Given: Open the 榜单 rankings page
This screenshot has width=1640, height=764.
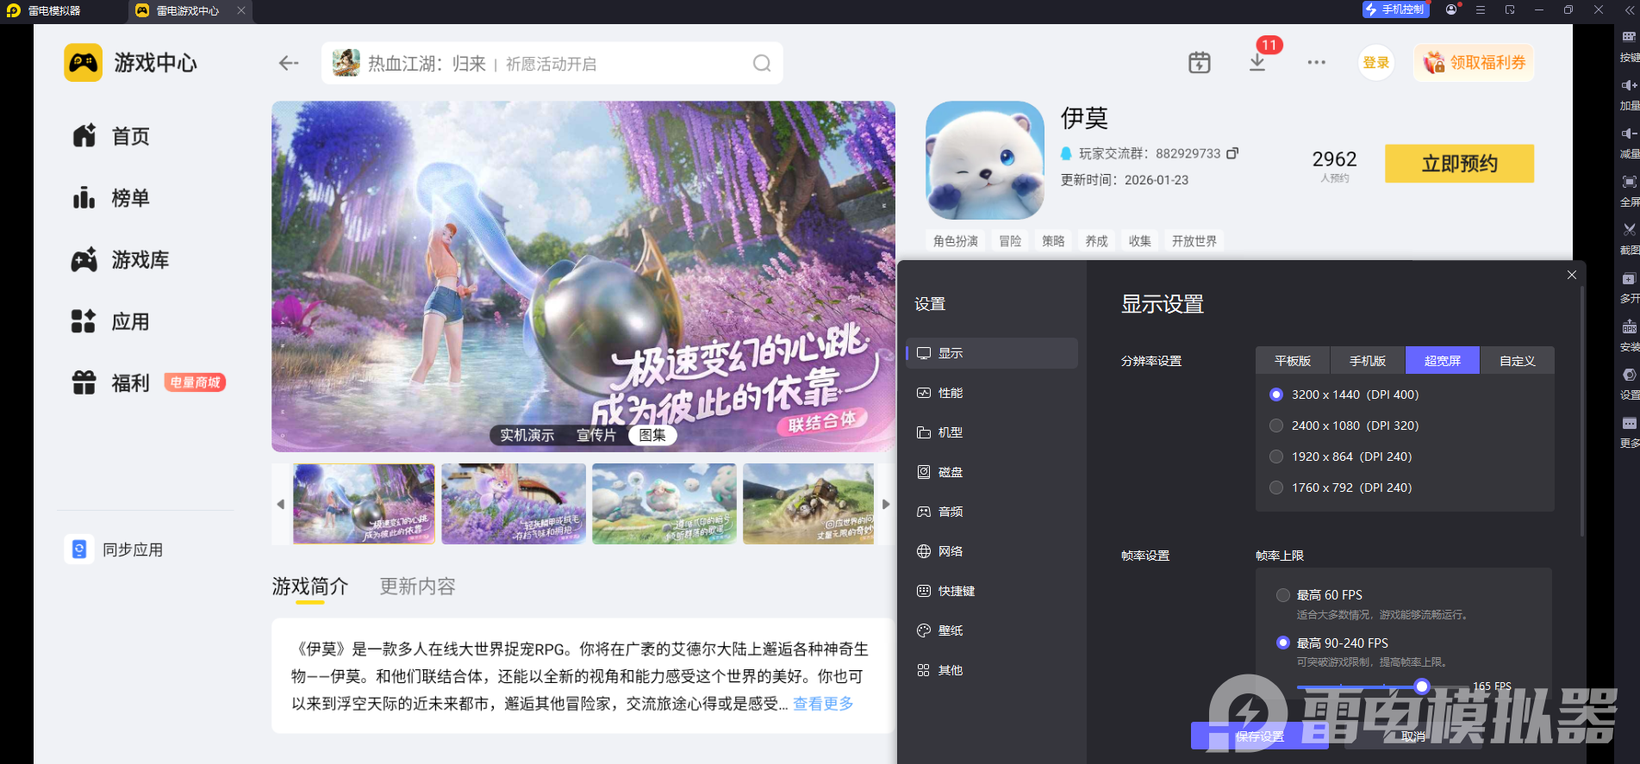Looking at the screenshot, I should 111,198.
